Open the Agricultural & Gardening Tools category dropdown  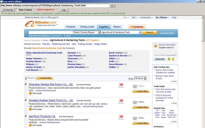(121, 32)
